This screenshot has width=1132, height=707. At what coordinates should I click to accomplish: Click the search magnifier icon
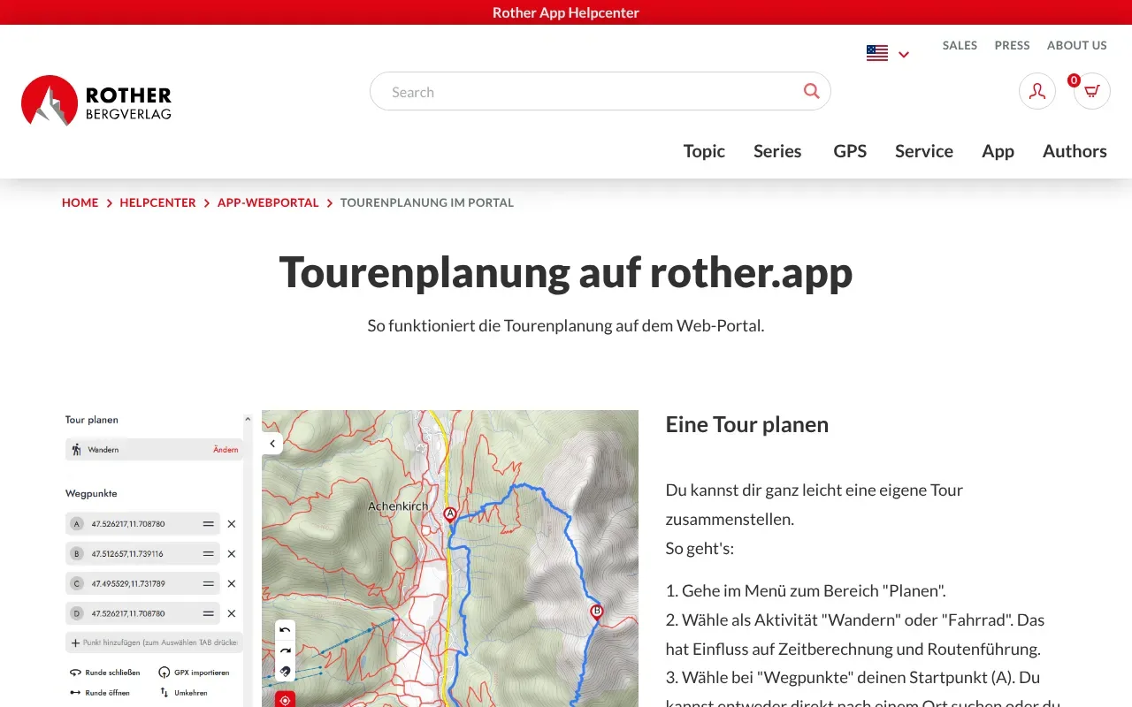(x=811, y=91)
